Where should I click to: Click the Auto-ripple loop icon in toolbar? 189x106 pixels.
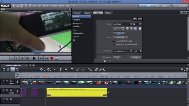pos(72,69)
